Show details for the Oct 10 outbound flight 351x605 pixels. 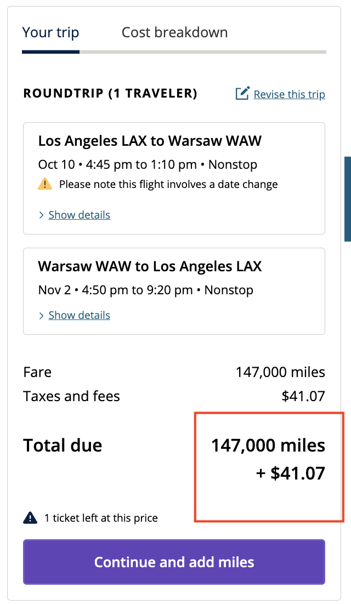(79, 215)
